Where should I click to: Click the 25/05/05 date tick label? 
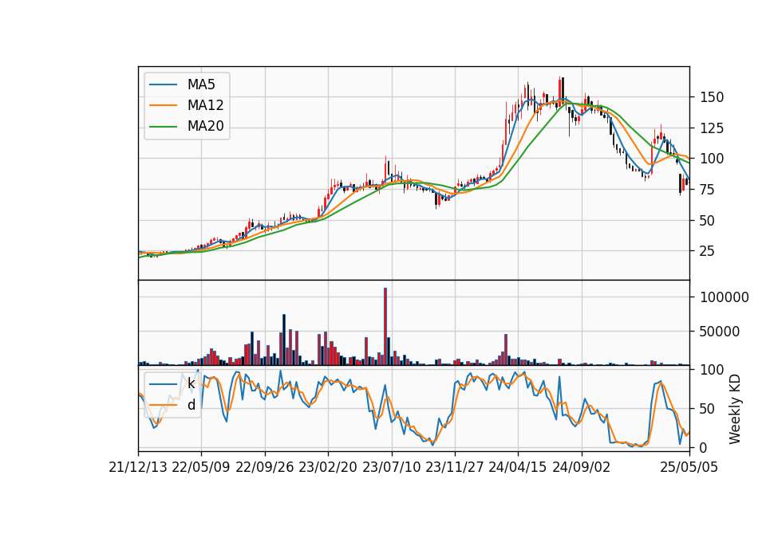[x=689, y=467]
